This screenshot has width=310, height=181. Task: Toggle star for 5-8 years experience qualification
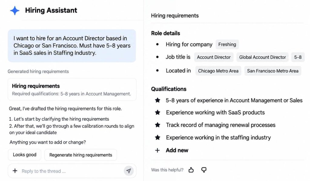[x=157, y=100]
